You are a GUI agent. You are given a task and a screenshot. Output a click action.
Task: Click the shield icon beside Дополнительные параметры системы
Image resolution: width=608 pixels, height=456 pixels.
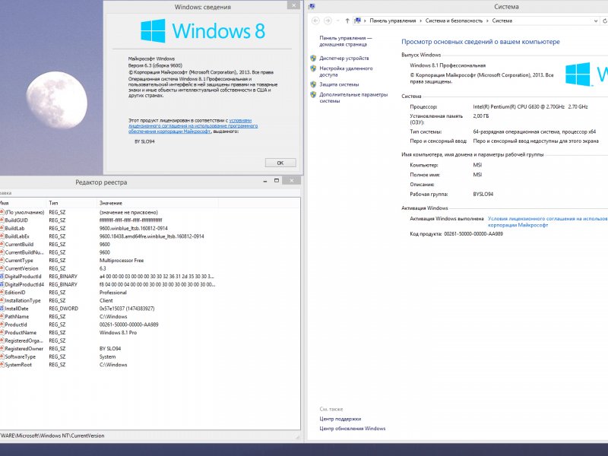pyautogui.click(x=313, y=94)
